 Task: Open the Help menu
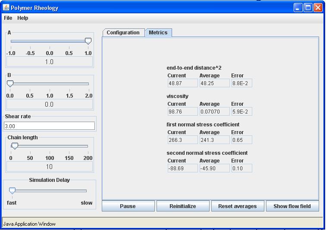(23, 18)
